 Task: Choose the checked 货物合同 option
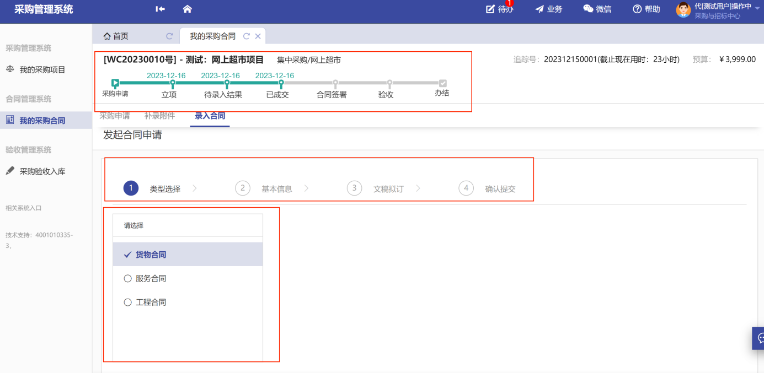pyautogui.click(x=150, y=255)
